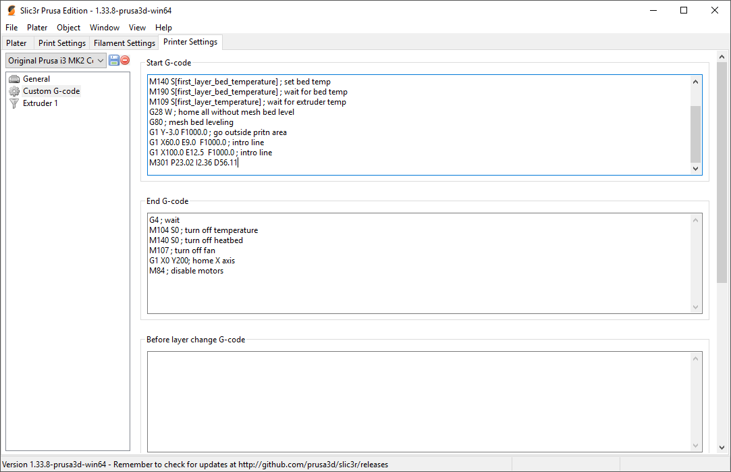The width and height of the screenshot is (731, 472).
Task: Switch to the Filament Settings tab
Action: click(x=124, y=43)
